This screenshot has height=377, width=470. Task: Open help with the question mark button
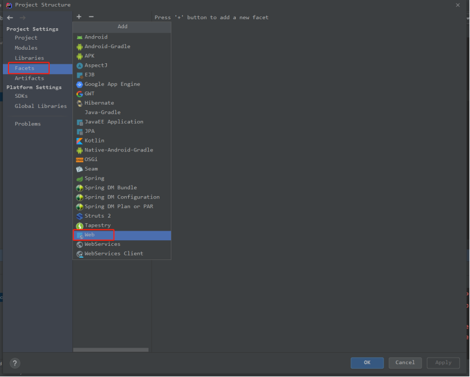click(15, 363)
